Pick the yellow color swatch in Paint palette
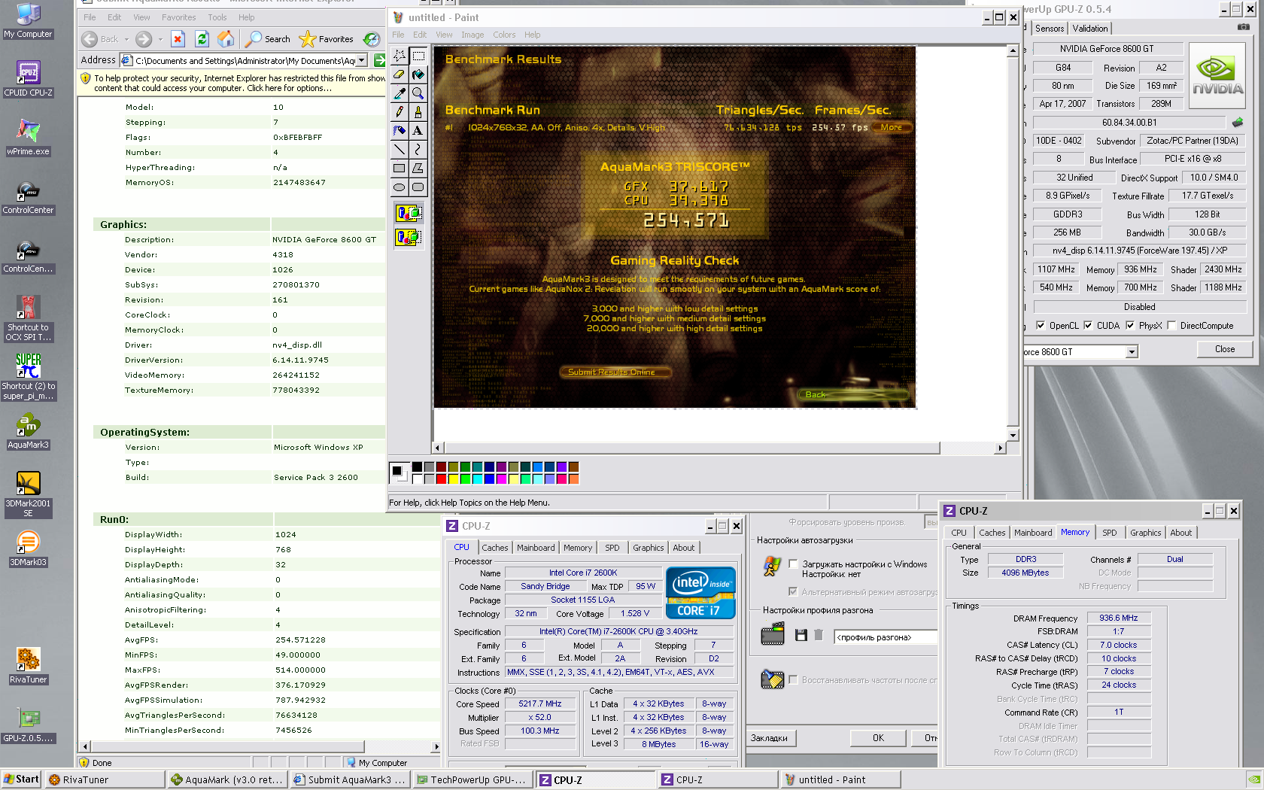1264x790 pixels. [x=453, y=479]
